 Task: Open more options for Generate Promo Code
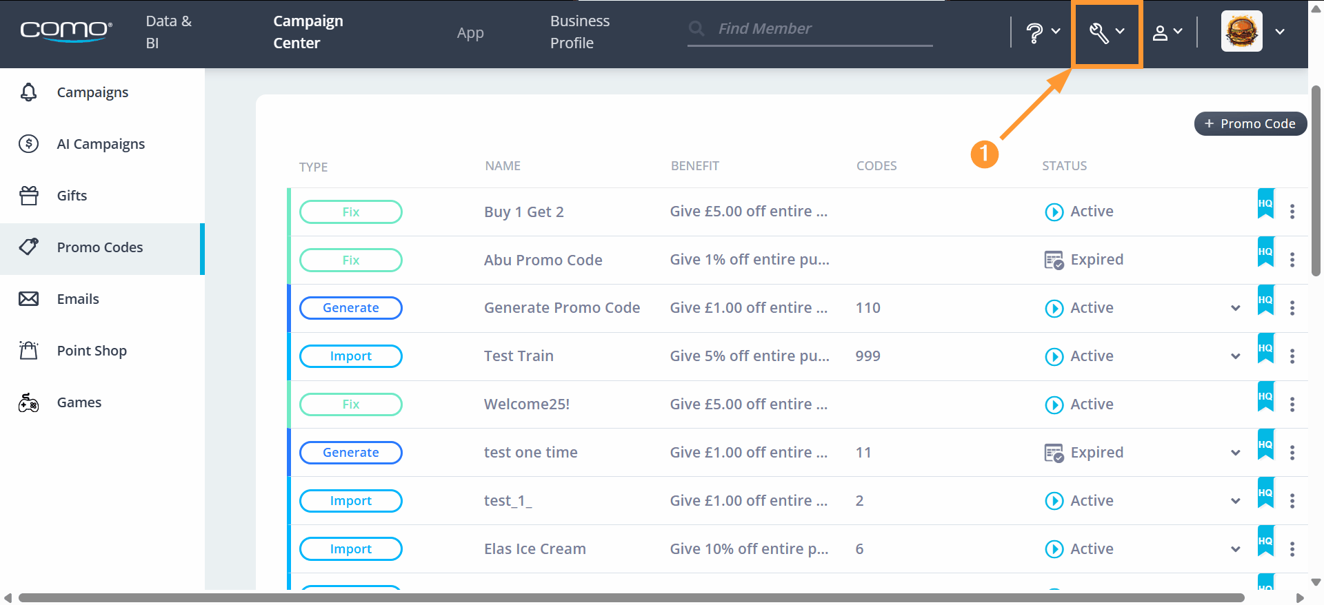pyautogui.click(x=1292, y=308)
